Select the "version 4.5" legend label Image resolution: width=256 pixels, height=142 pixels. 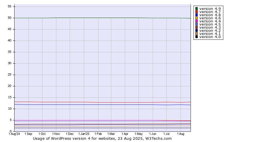[x=210, y=24]
